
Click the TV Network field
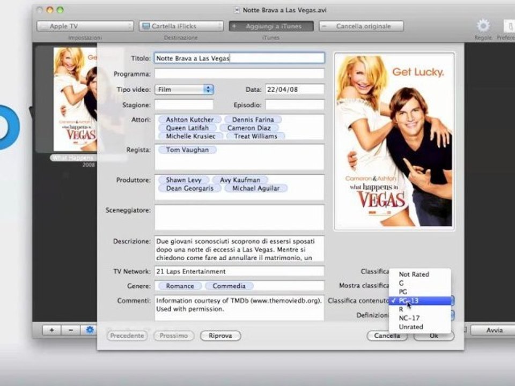pyautogui.click(x=239, y=271)
